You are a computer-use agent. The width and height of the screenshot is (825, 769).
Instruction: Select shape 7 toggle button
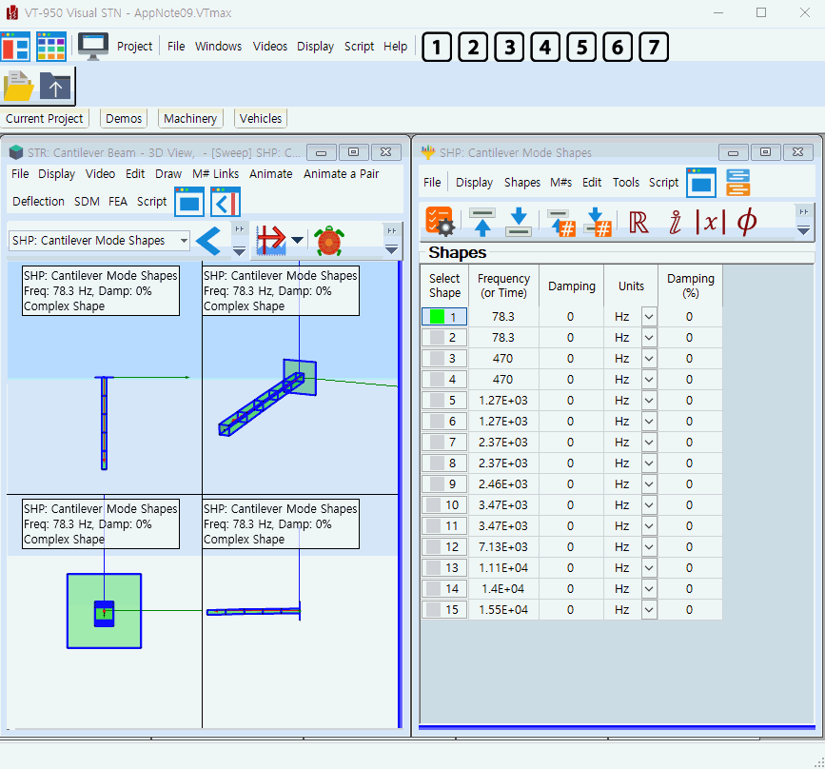pos(444,443)
